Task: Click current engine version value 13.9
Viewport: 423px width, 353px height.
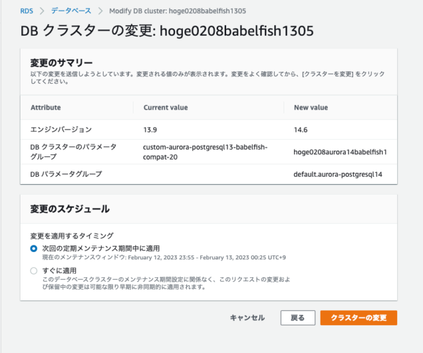Action: point(150,130)
